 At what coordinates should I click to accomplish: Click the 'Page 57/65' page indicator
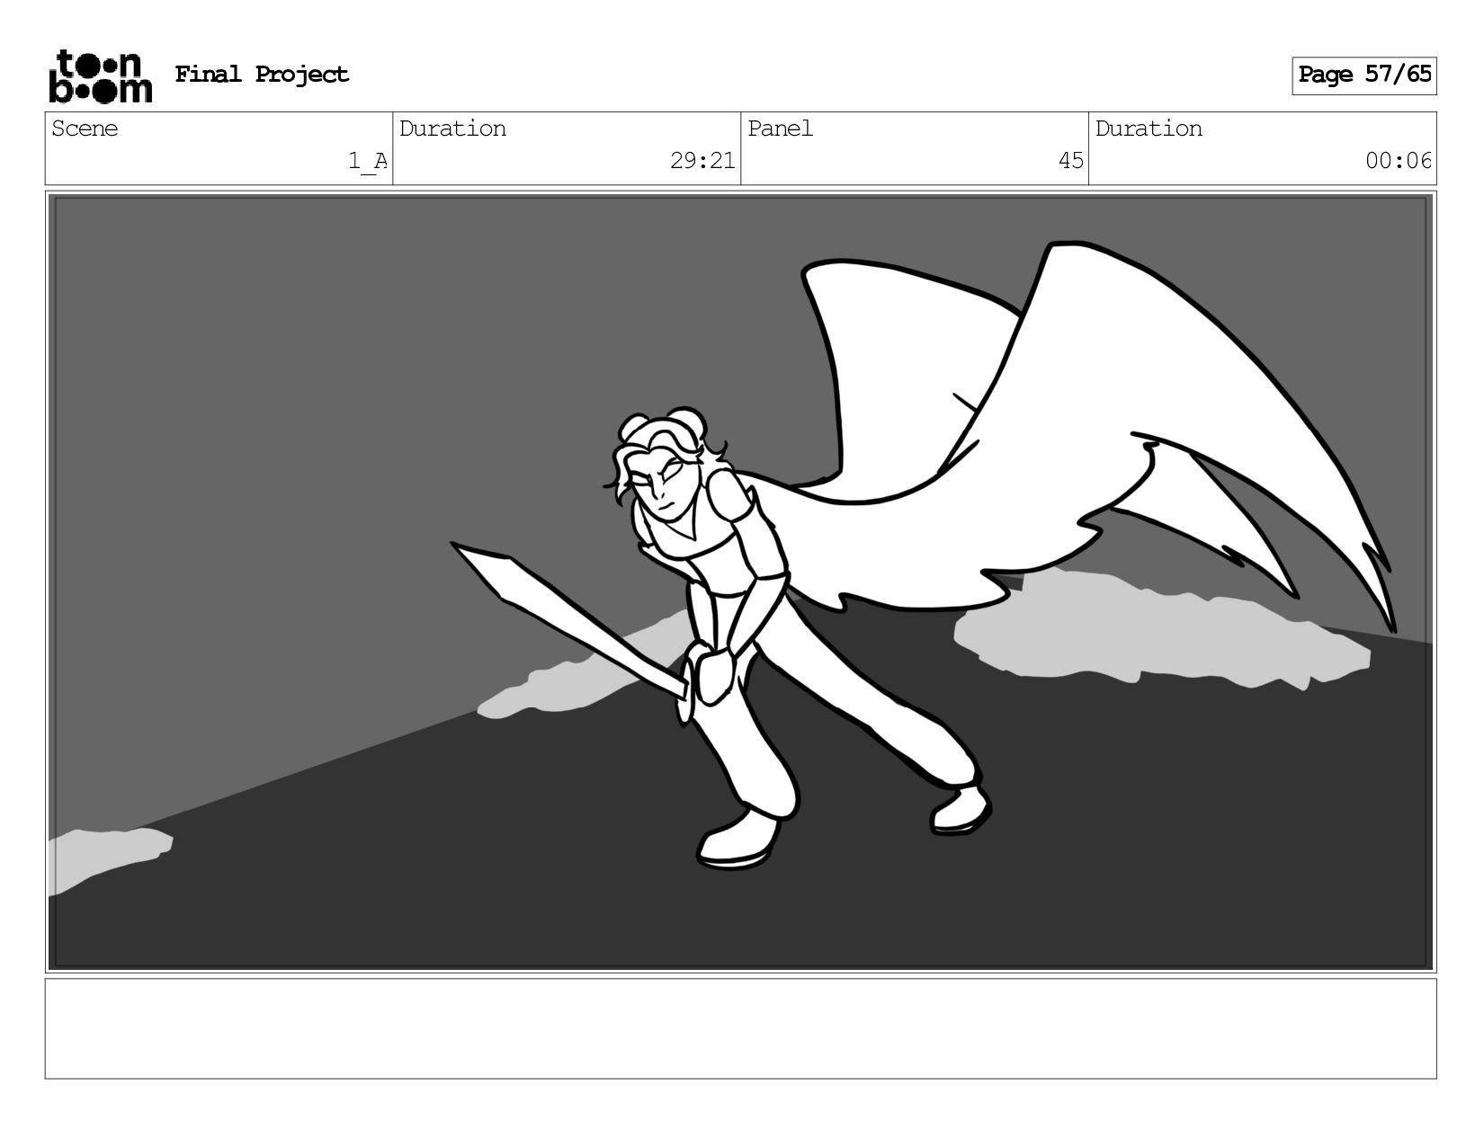click(1364, 76)
